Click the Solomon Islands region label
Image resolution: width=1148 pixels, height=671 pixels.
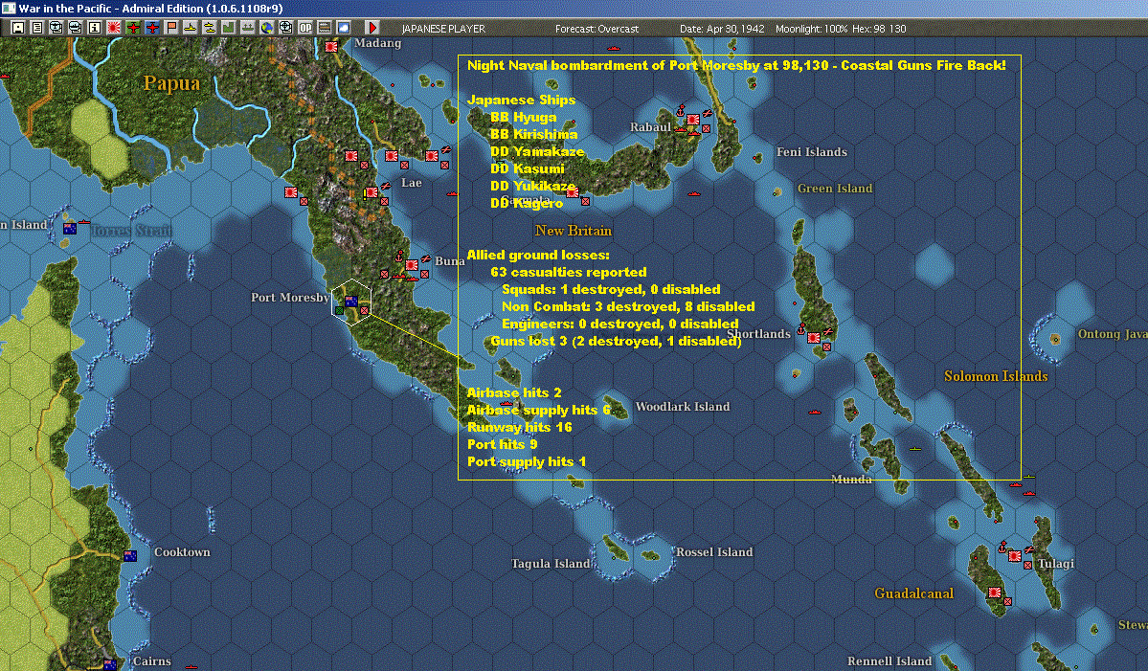996,376
